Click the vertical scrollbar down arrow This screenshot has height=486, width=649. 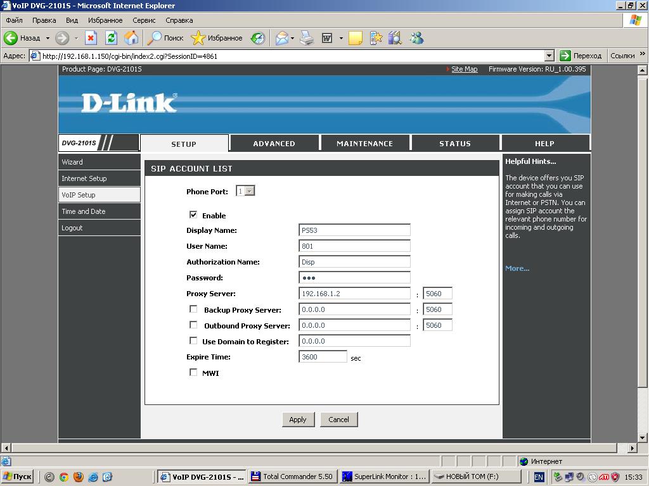pos(643,437)
